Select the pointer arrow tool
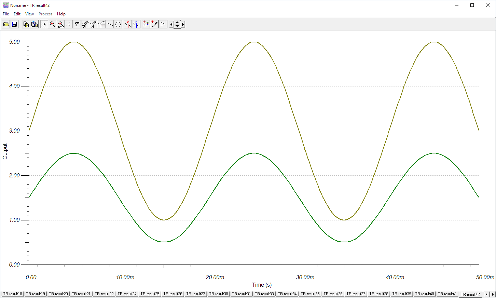 point(44,24)
